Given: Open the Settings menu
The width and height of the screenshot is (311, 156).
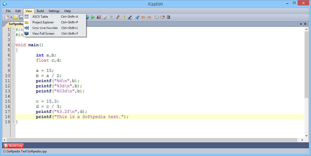Looking at the screenshot, I should 54,11.
